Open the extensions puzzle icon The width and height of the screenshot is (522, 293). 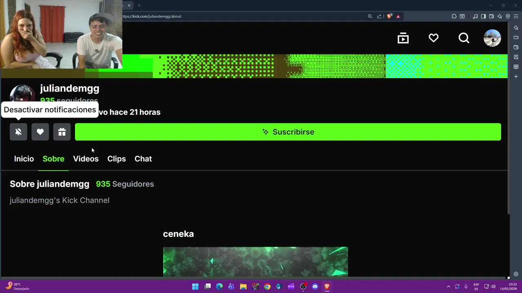(454, 16)
